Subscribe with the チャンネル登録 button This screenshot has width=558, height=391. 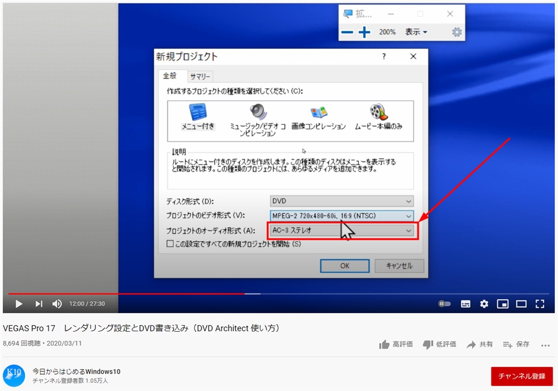(521, 376)
